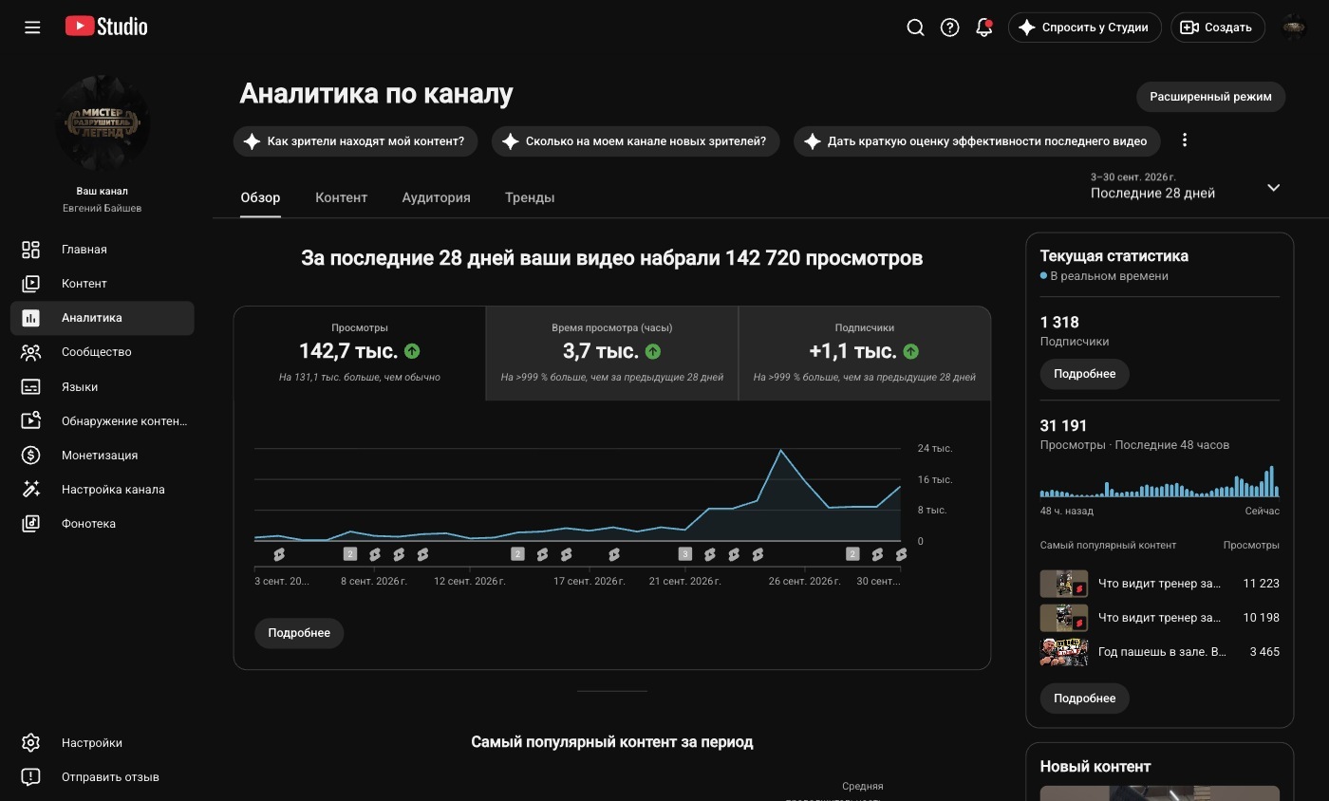Image resolution: width=1329 pixels, height=801 pixels.
Task: Select the Время просмотра (часы) metric card
Action: coord(612,353)
